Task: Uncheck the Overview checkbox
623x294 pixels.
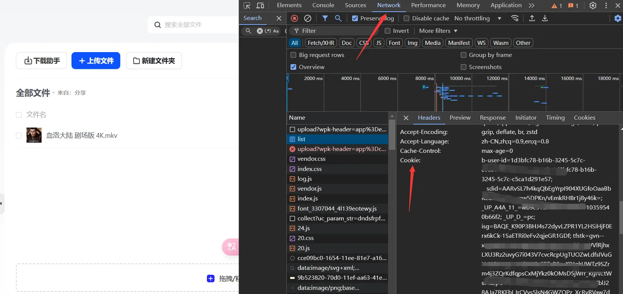Action: coord(293,67)
